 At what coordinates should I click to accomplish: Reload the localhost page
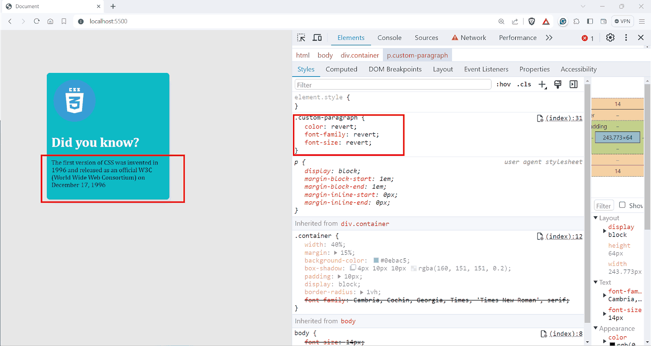[37, 21]
